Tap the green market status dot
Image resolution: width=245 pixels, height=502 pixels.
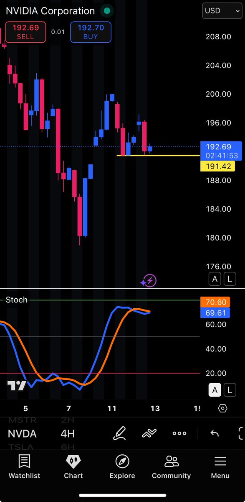tap(107, 11)
